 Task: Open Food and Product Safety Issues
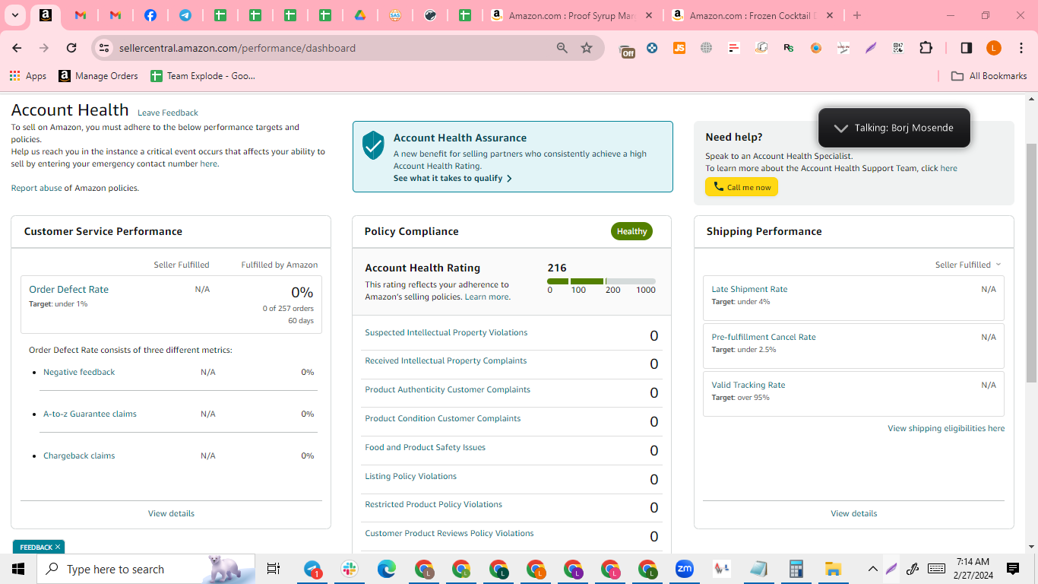click(425, 447)
